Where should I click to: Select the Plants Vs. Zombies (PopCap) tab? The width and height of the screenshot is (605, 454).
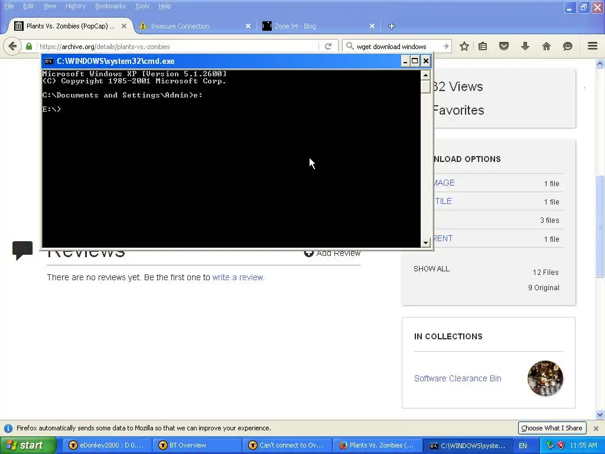[70, 26]
